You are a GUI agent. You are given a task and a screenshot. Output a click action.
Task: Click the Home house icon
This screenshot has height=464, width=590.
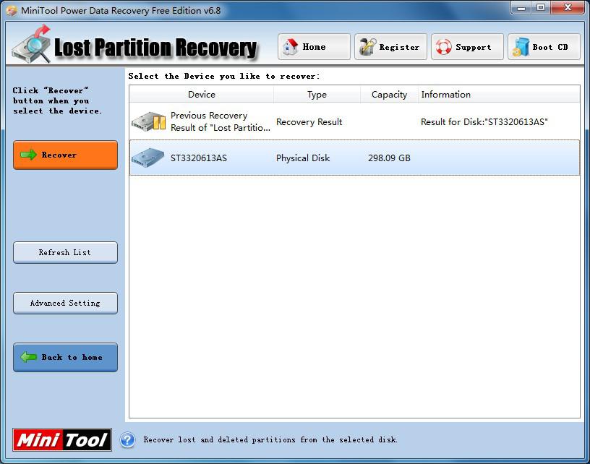[x=290, y=47]
